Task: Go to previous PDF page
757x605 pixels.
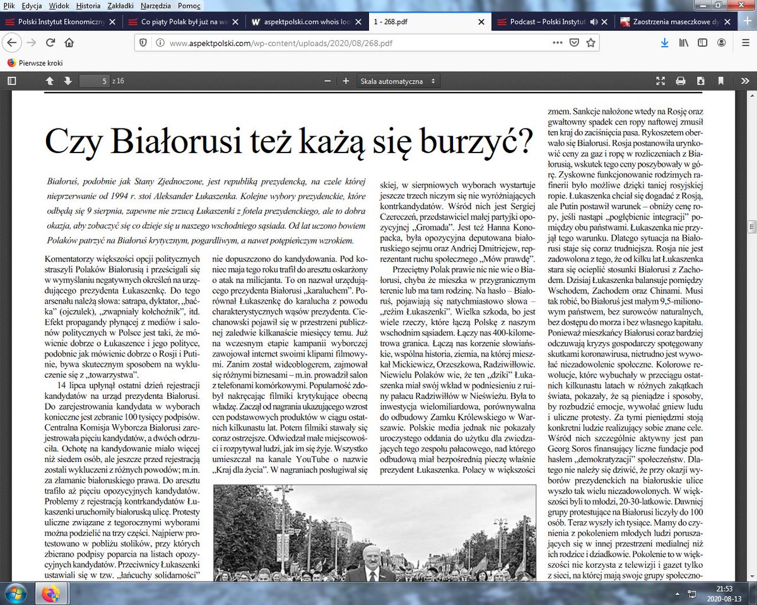Action: (49, 81)
